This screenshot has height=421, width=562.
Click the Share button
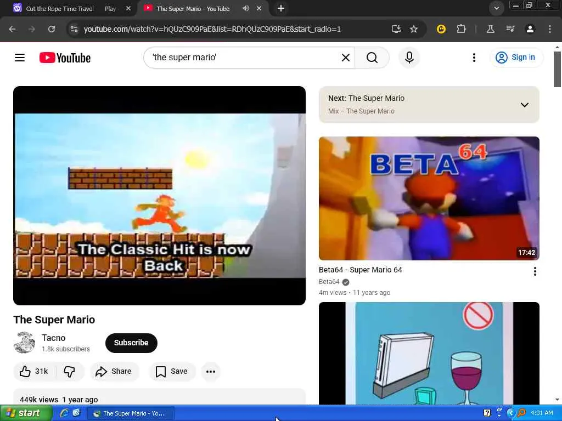[x=114, y=371]
